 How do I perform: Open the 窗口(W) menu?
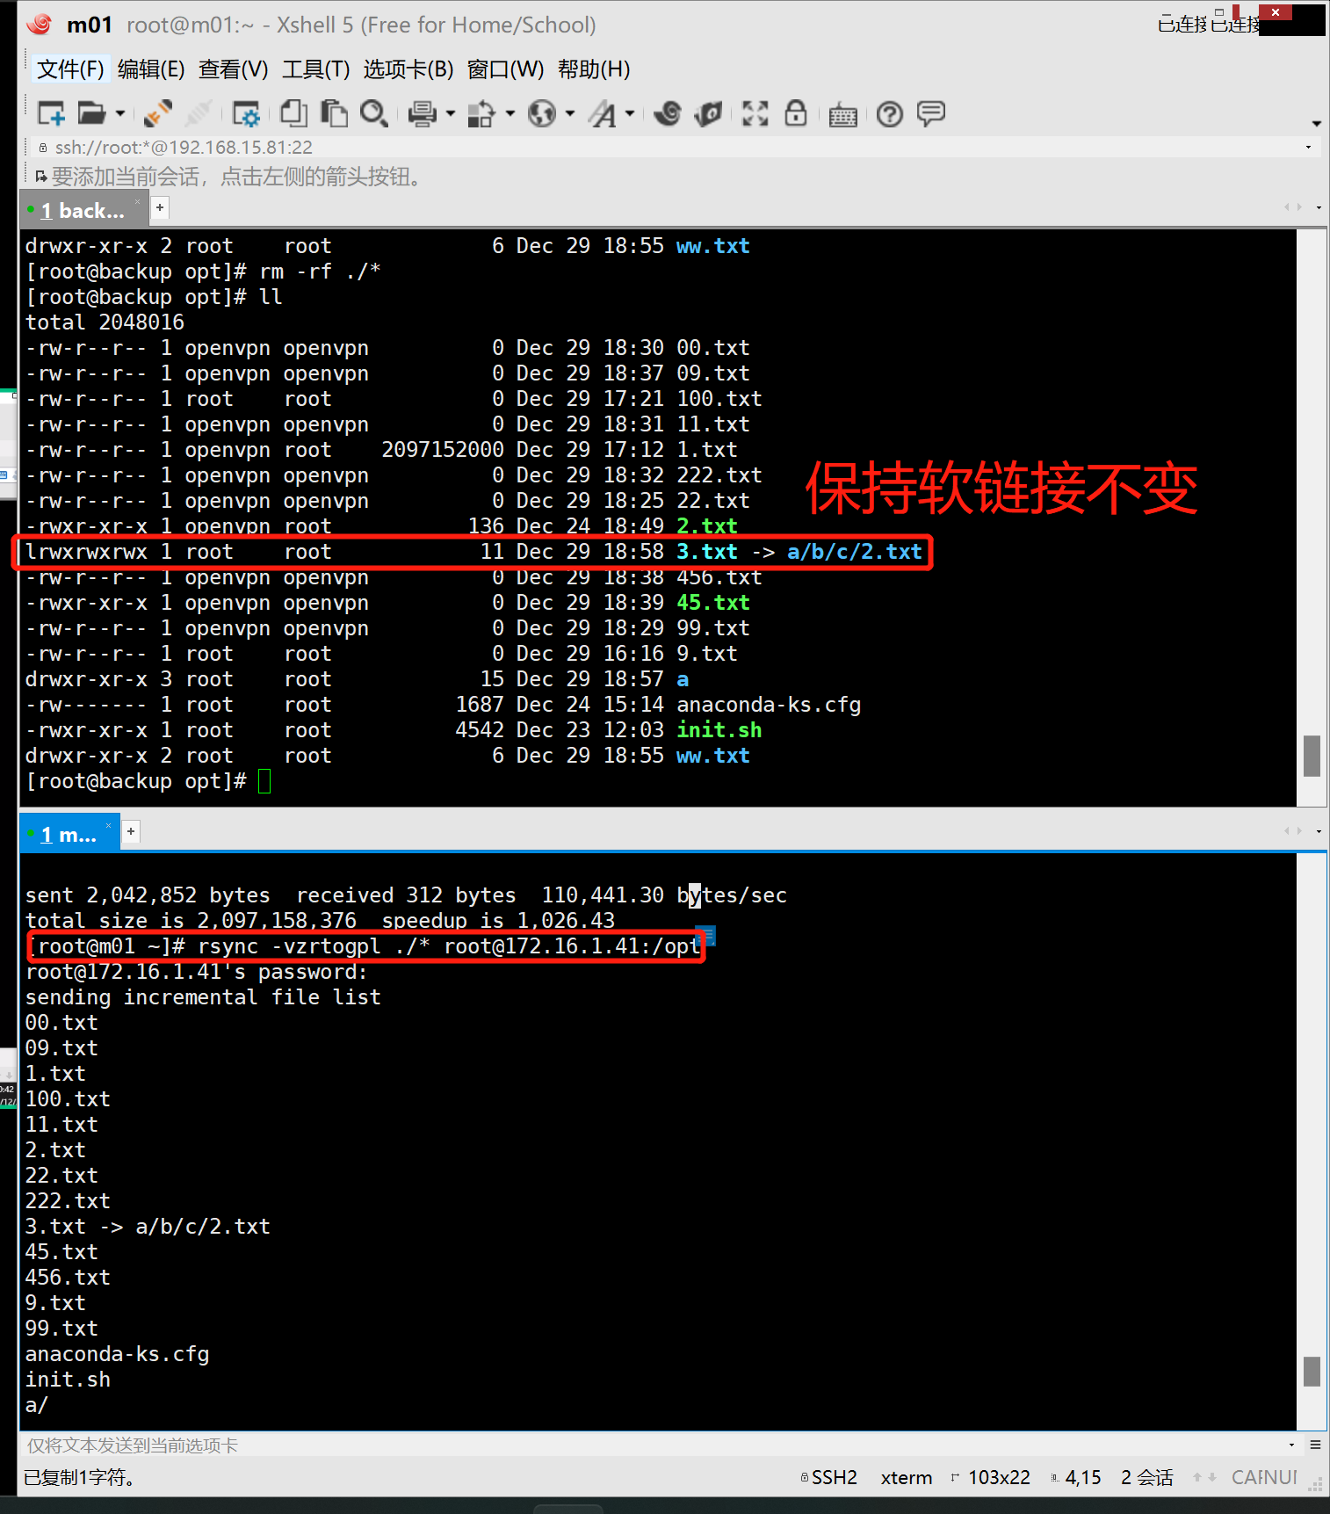tap(505, 69)
